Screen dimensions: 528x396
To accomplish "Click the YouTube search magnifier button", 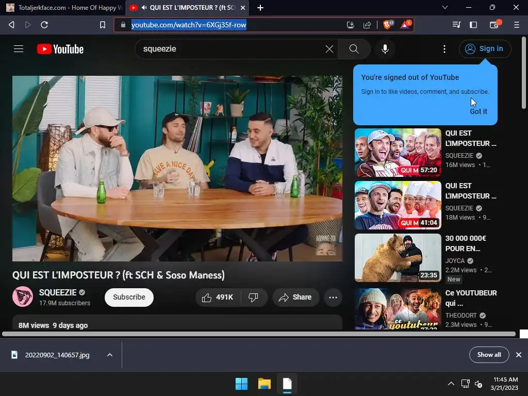I will (354, 49).
